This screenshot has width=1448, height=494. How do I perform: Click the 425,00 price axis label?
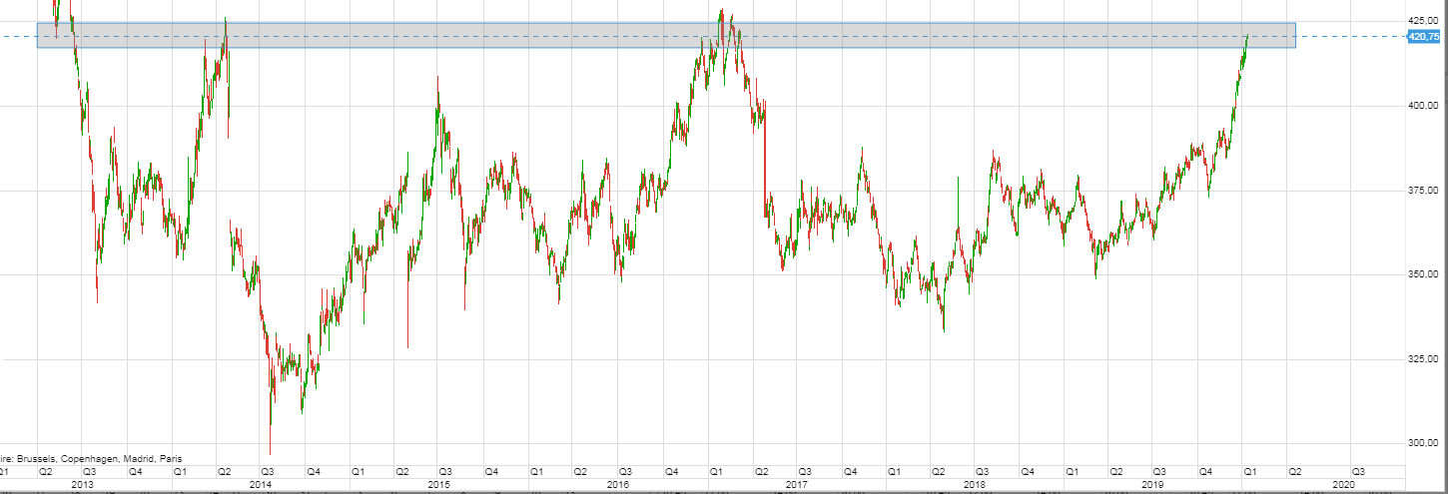pyautogui.click(x=1422, y=20)
